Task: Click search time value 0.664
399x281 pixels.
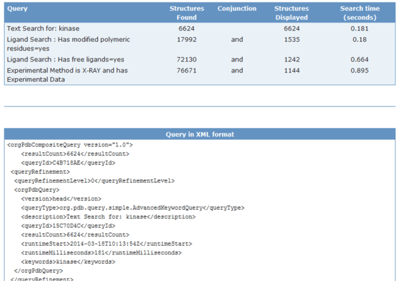Action: [360, 60]
